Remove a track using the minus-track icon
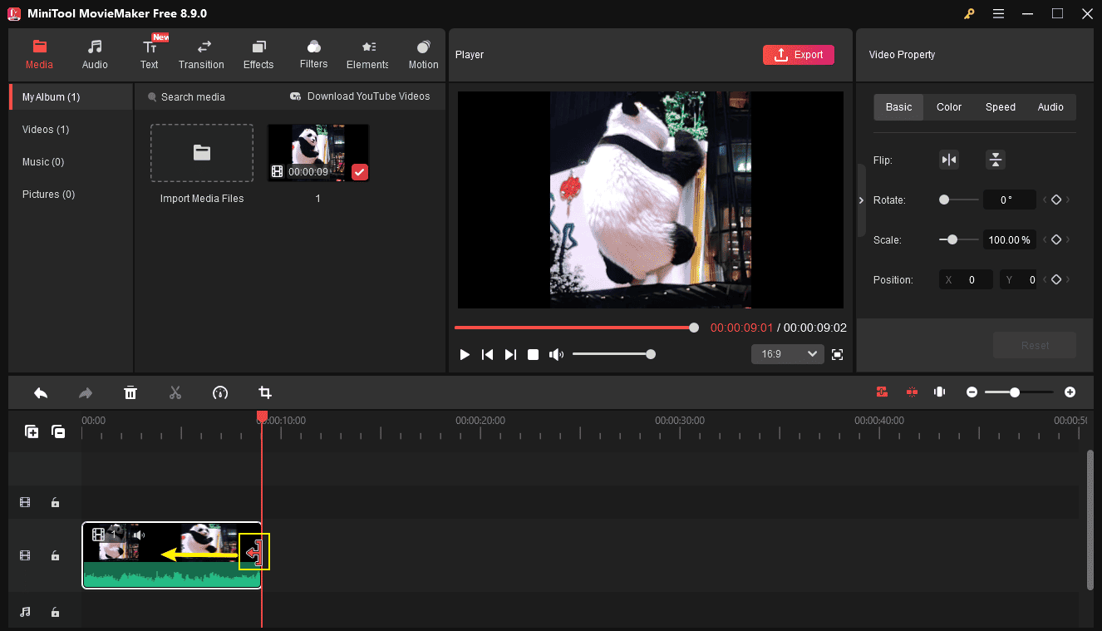 58,431
